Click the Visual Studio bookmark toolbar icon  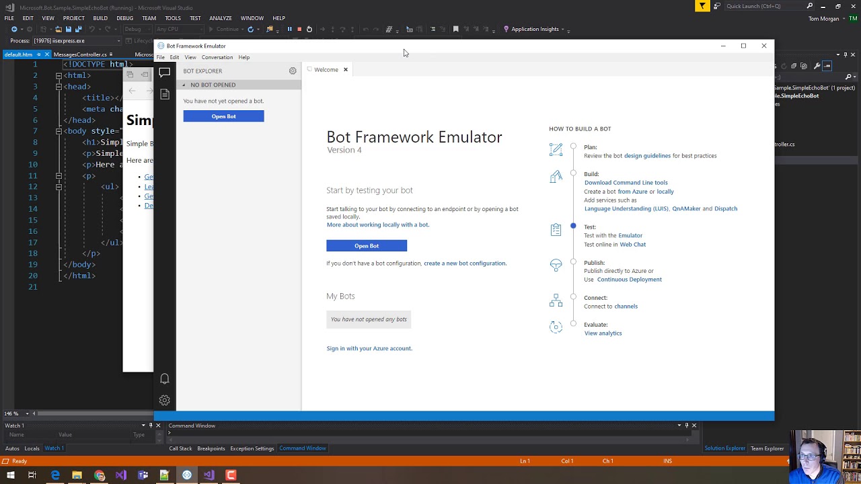pos(455,29)
